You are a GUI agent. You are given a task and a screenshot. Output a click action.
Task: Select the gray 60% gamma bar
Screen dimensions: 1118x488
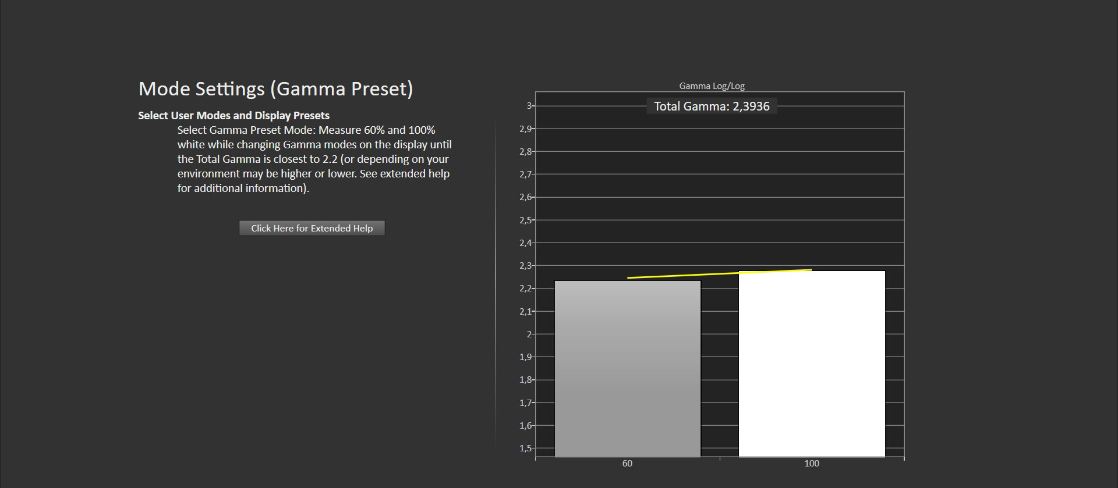(627, 368)
